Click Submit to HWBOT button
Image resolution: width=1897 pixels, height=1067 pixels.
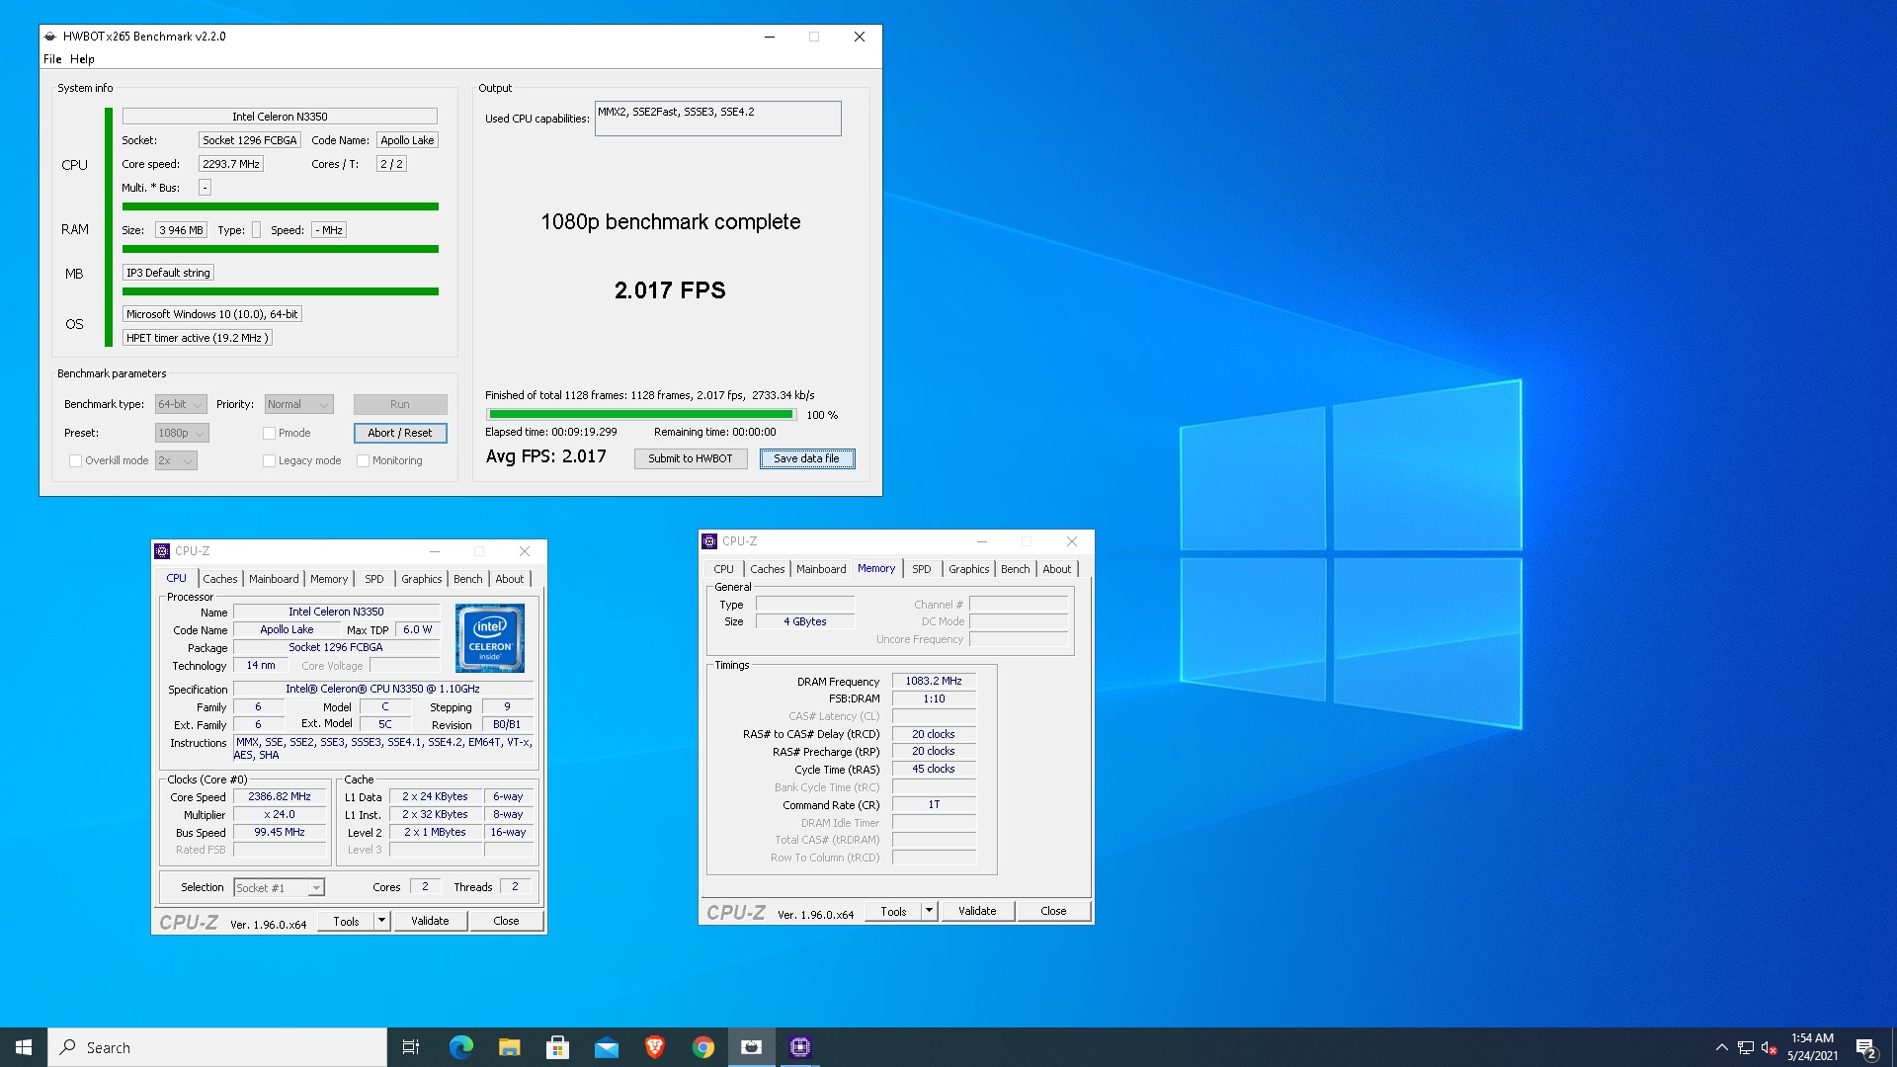[691, 458]
